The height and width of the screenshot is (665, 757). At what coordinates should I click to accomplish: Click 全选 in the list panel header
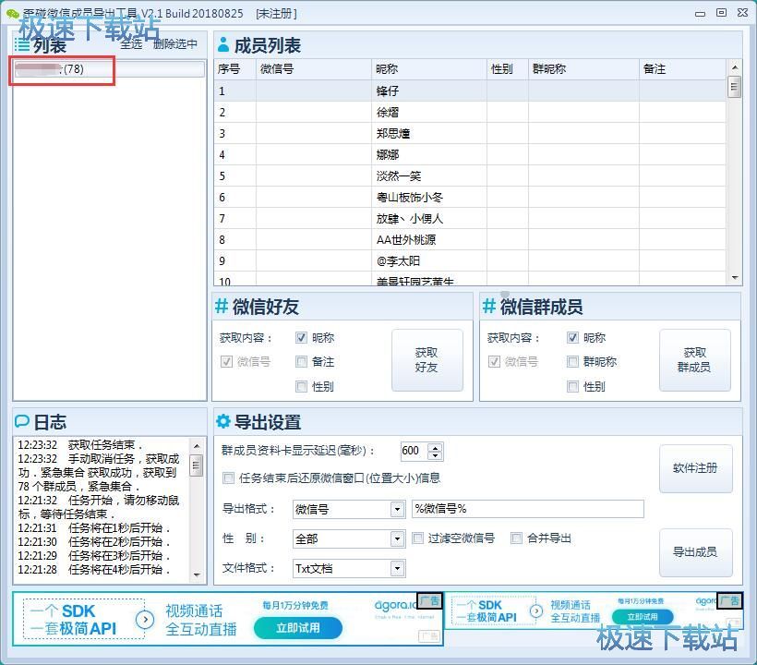(x=131, y=44)
